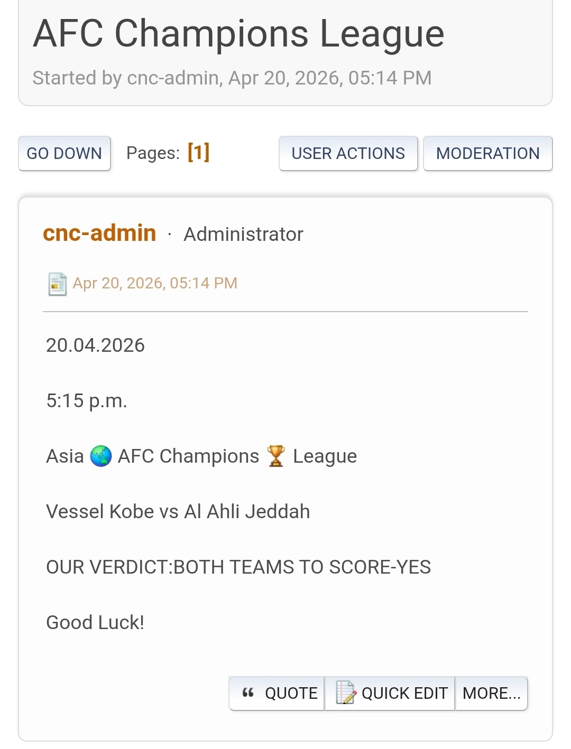571x749 pixels.
Task: Click the Vessel Kobe vs Al Ahli Jeddah line
Action: [x=178, y=511]
